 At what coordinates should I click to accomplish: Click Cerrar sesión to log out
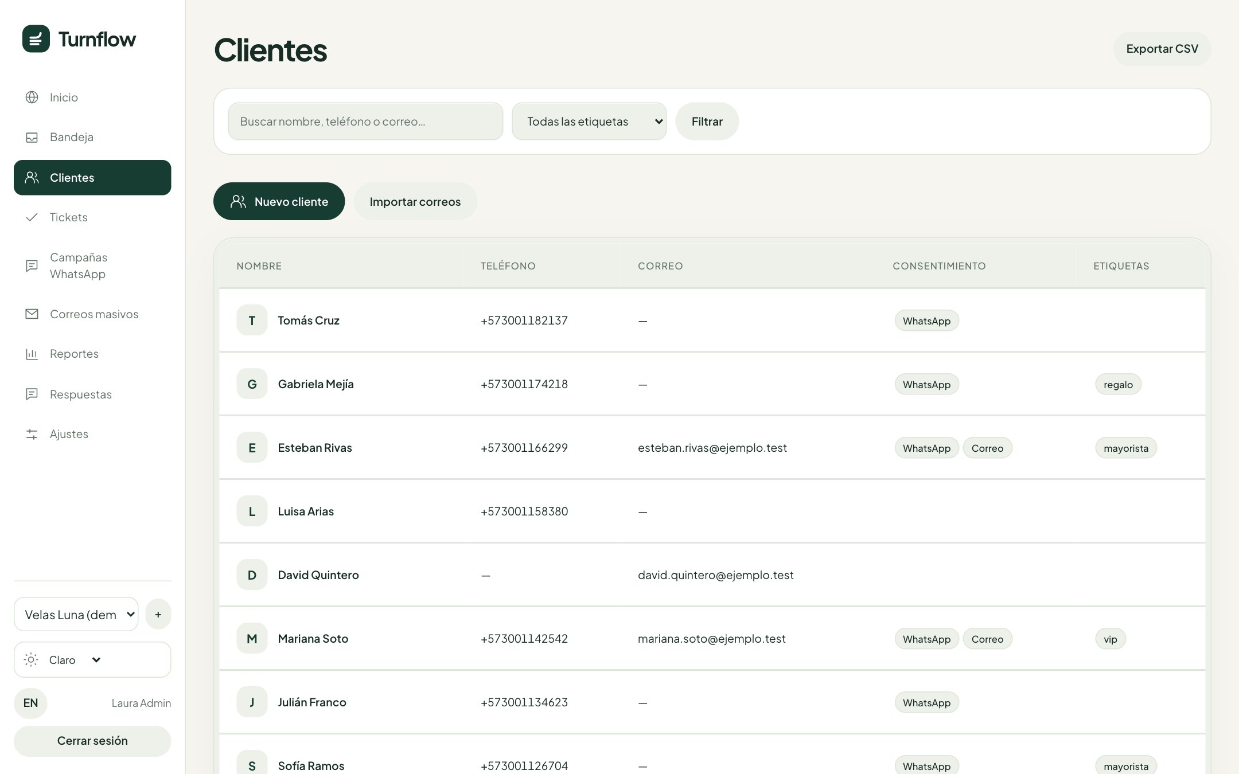92,741
